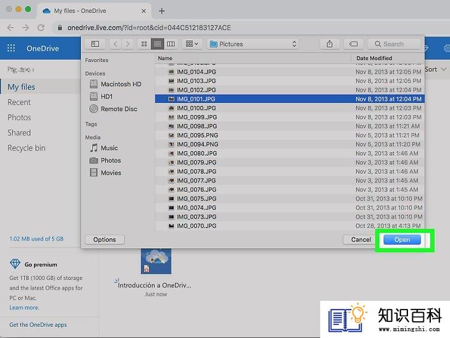Select file IMG_0076.JPG
This screenshot has height=338, width=450.
[290, 189]
